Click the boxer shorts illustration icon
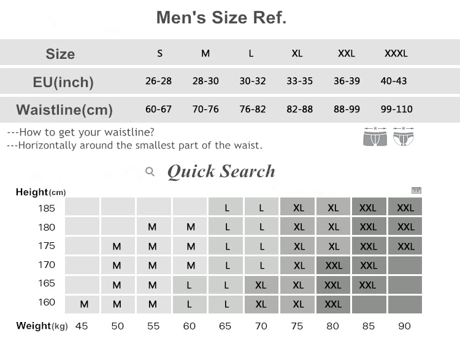 [x=375, y=137]
